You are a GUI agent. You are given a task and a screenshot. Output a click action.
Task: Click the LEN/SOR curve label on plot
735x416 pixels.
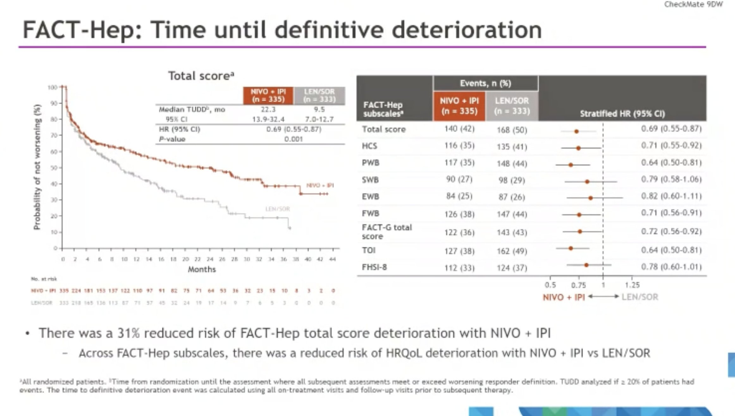coord(277,209)
